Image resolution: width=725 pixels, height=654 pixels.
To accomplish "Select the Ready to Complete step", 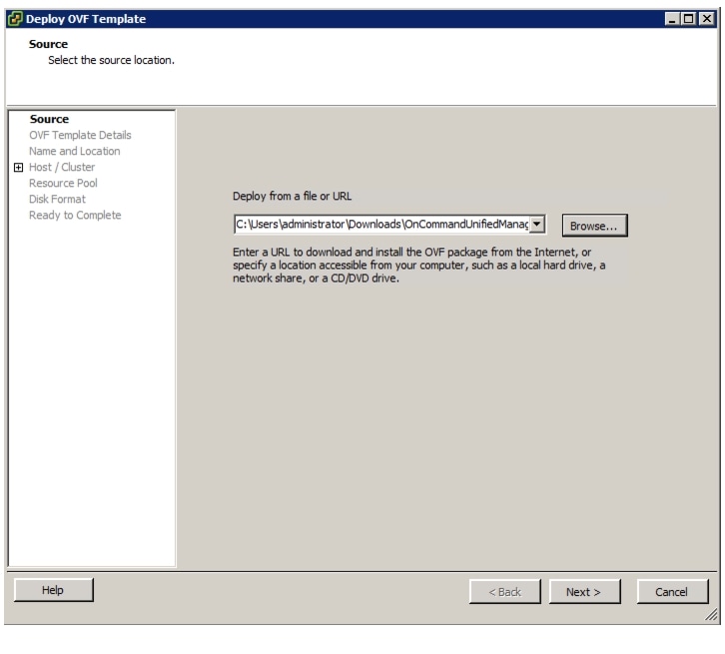I will [x=75, y=215].
